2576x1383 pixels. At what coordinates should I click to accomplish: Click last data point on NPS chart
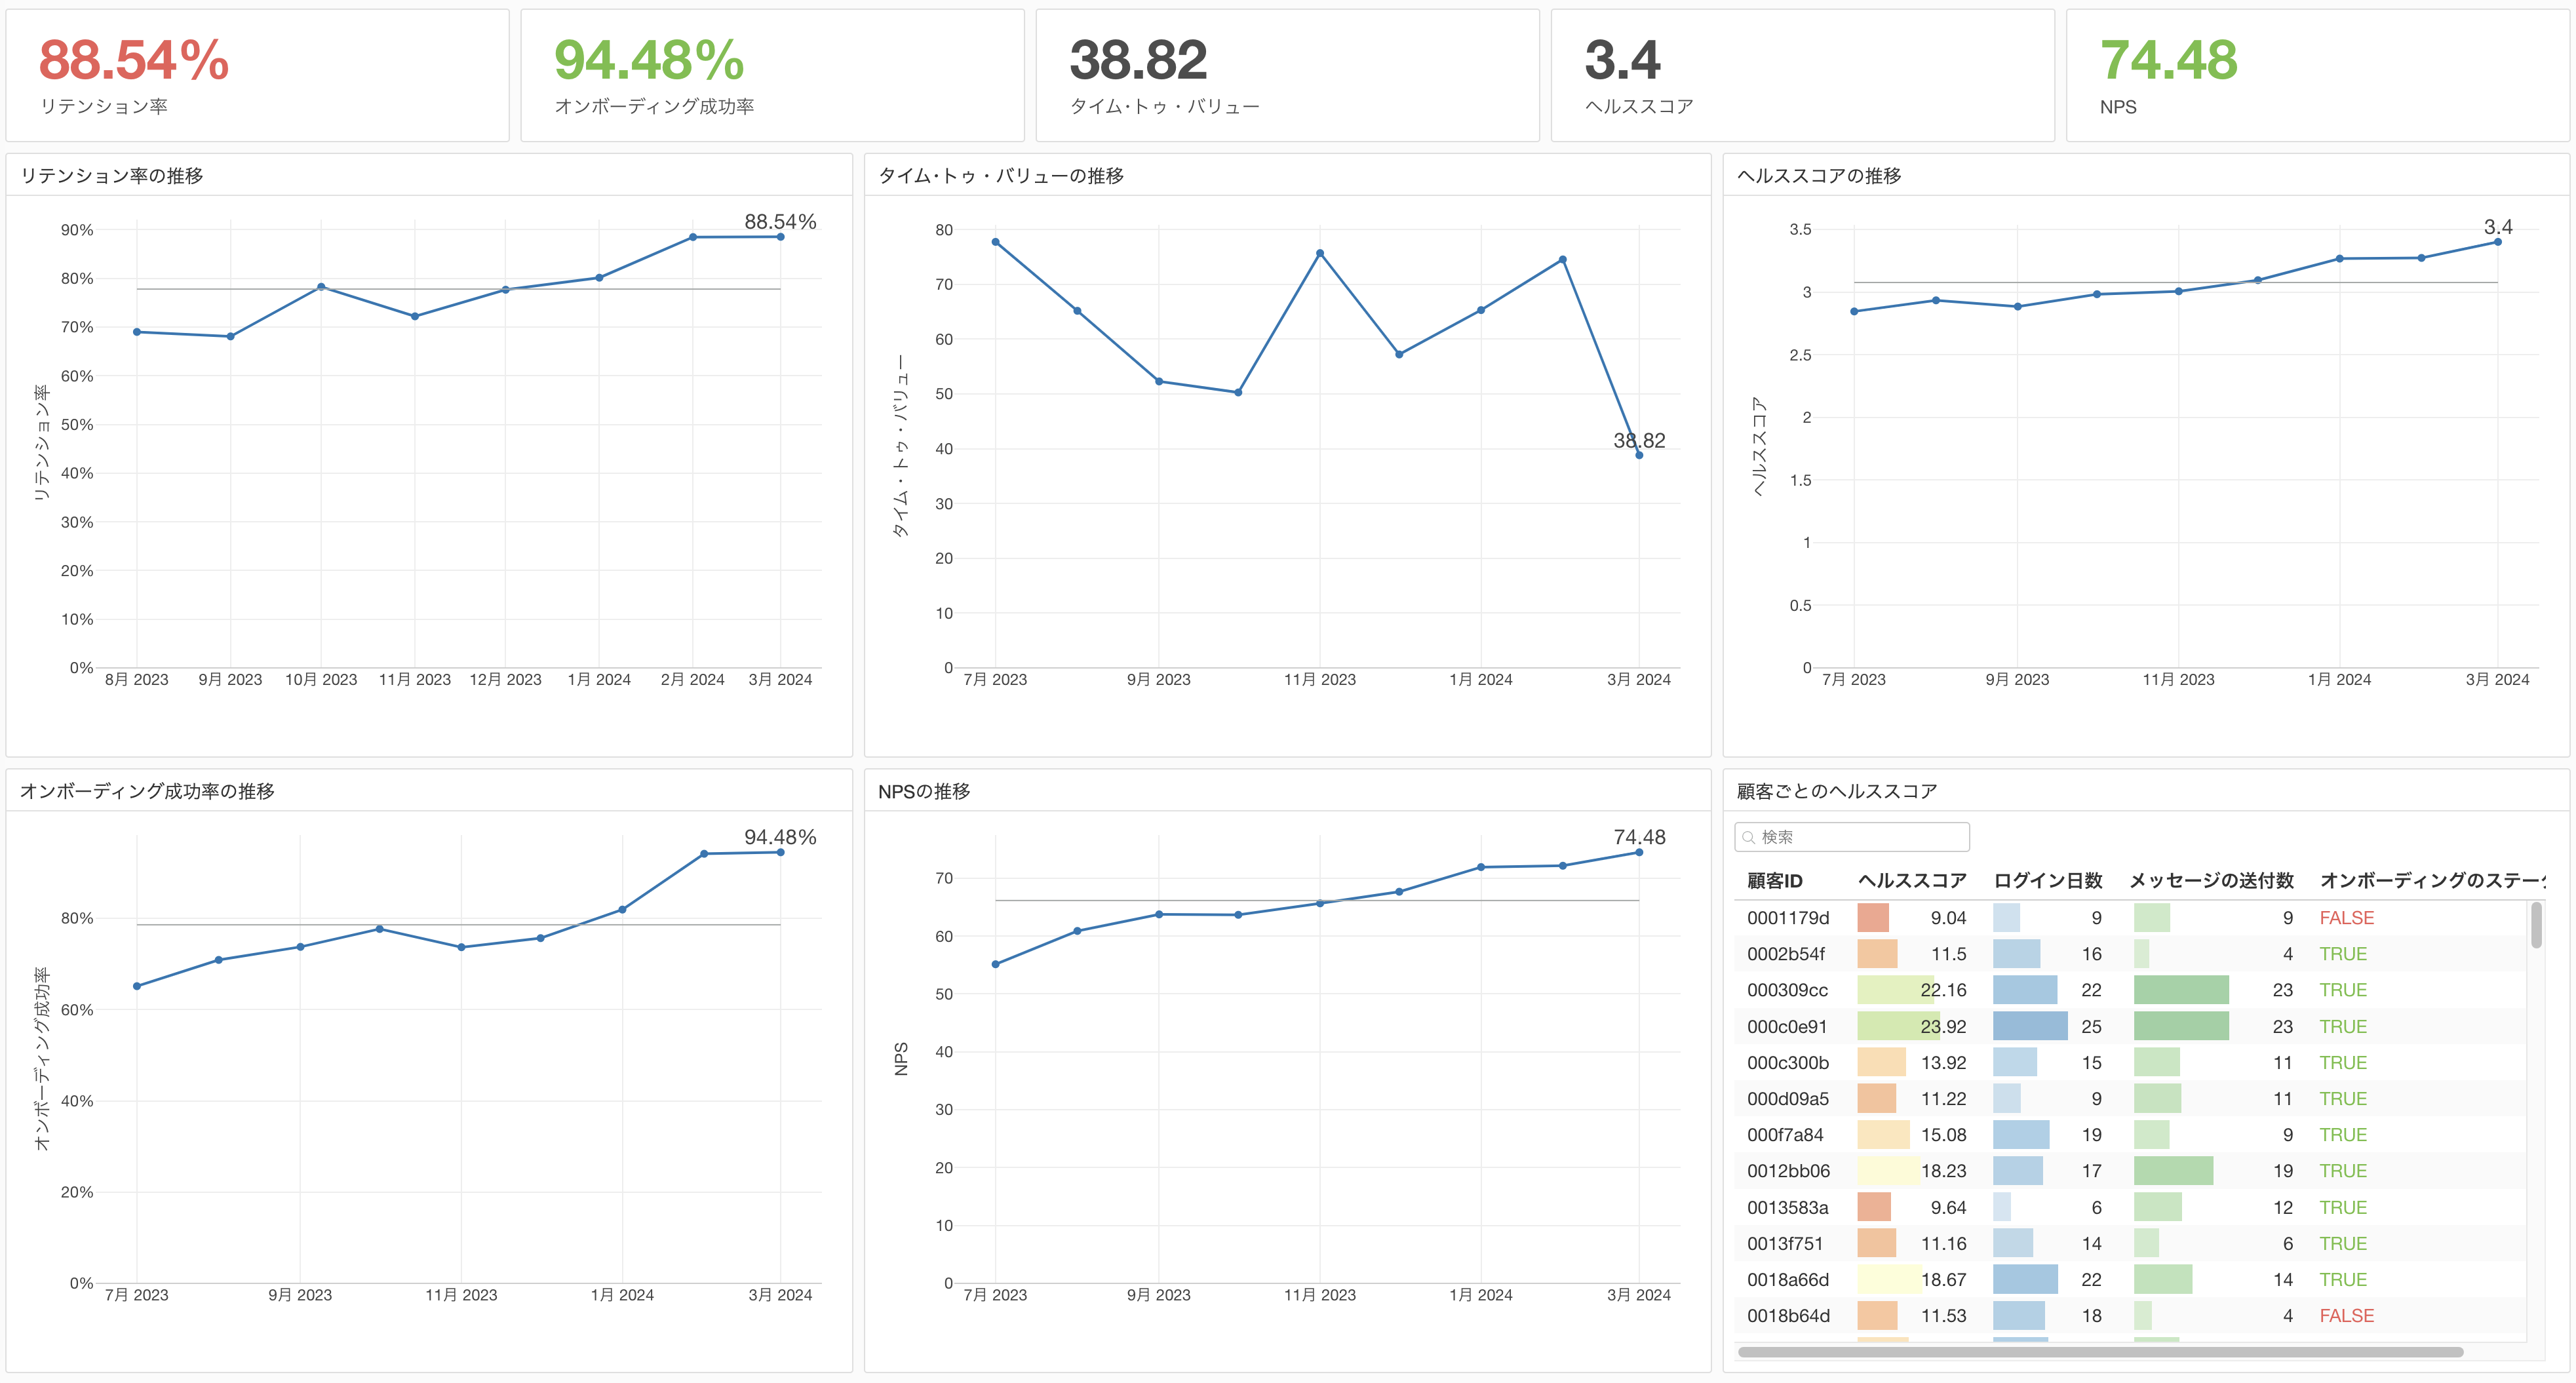1639,852
